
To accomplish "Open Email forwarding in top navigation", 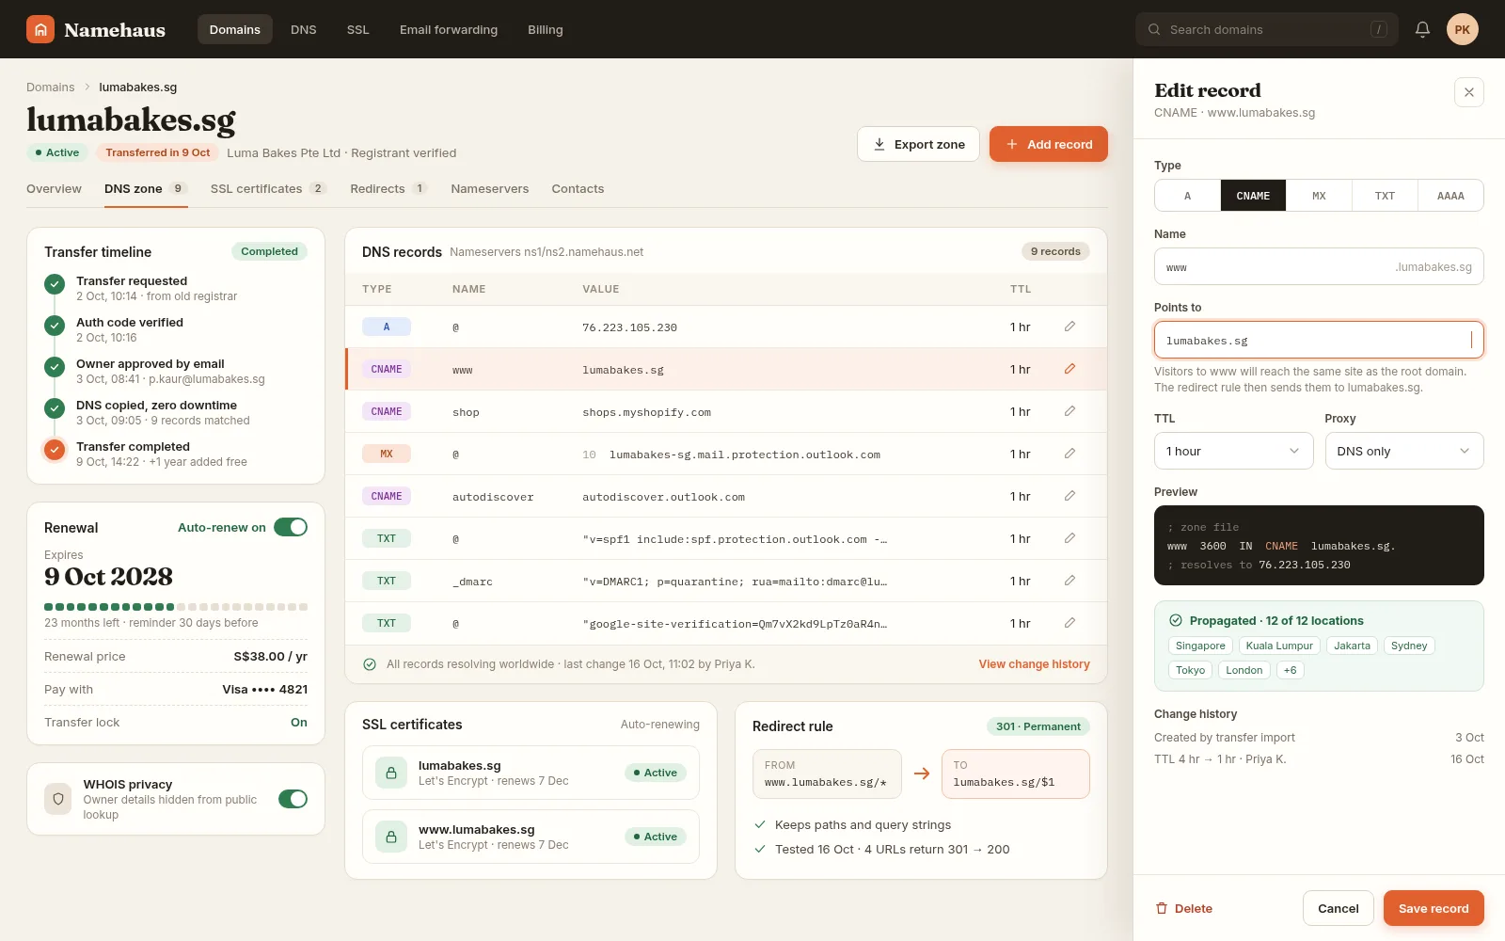I will [x=449, y=29].
